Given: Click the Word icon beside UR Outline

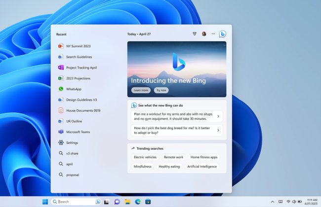Looking at the screenshot, I should click(x=61, y=121).
